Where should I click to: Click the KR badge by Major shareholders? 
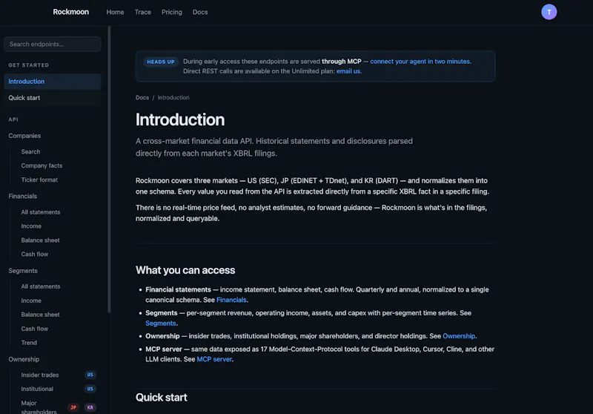(x=90, y=407)
